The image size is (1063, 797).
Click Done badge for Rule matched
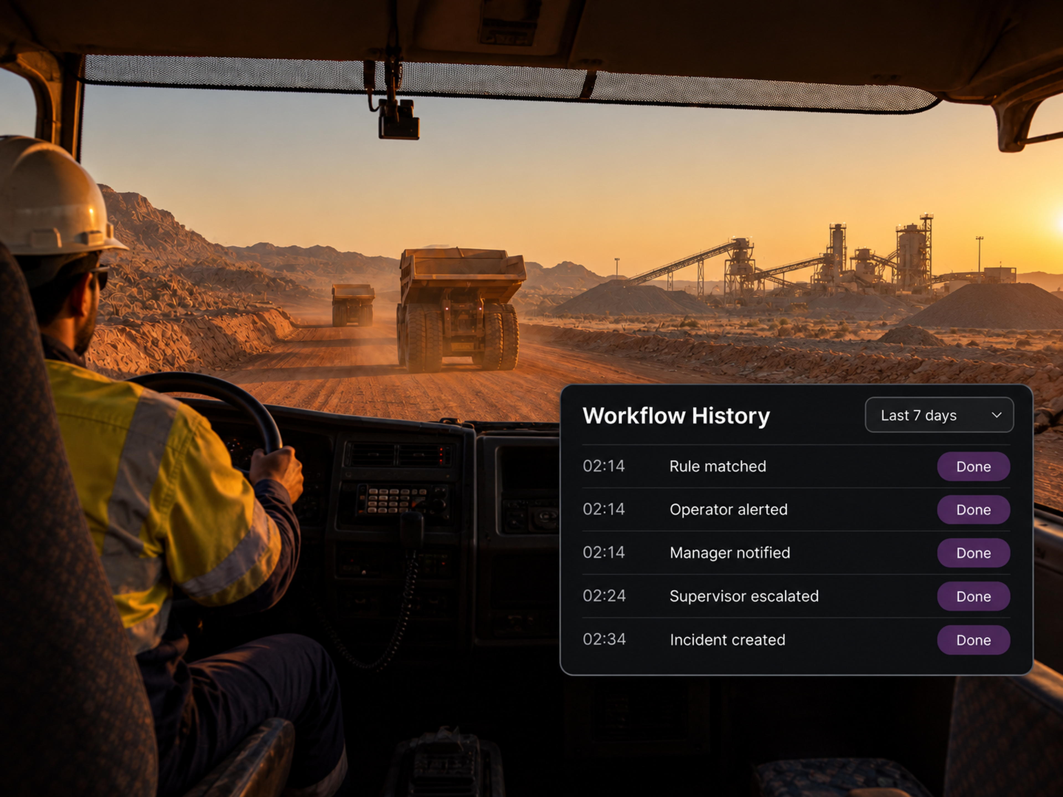973,467
